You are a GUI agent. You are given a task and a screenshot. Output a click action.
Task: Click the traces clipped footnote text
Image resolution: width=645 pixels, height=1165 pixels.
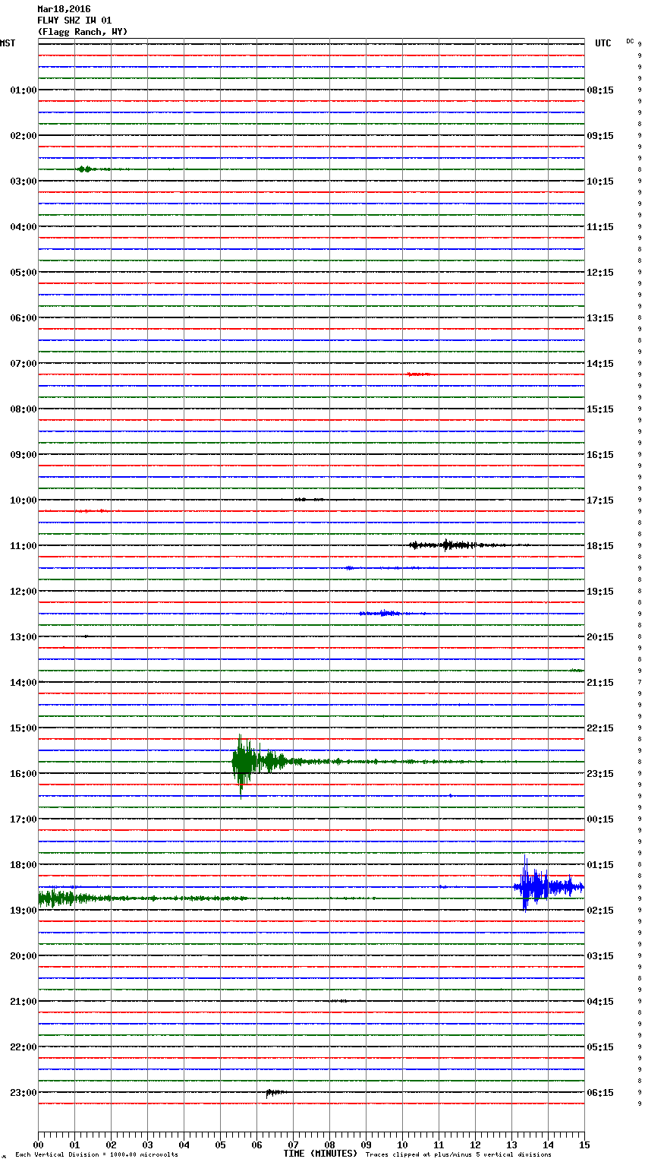tap(458, 1154)
